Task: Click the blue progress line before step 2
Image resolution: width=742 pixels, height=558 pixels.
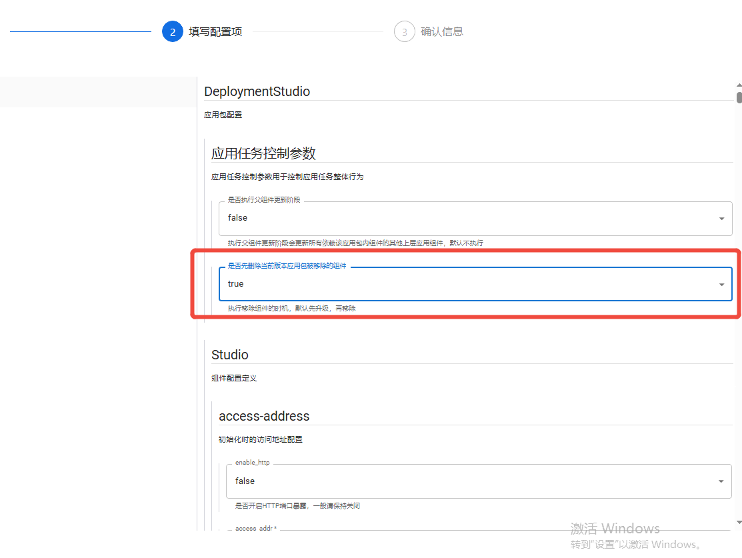Action: (81, 32)
